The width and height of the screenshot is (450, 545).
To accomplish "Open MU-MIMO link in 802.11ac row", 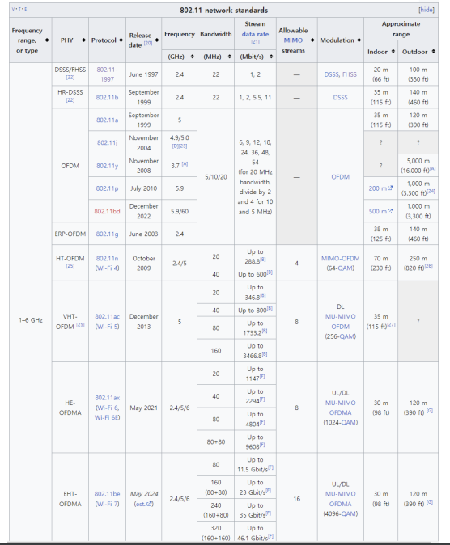I will [341, 316].
